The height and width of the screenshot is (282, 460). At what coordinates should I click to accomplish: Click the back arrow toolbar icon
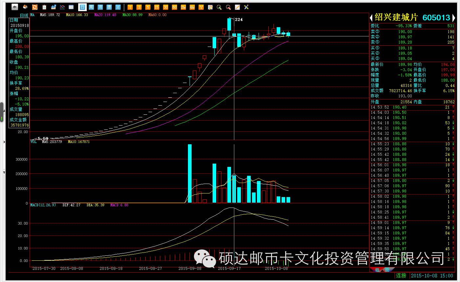point(14,7)
